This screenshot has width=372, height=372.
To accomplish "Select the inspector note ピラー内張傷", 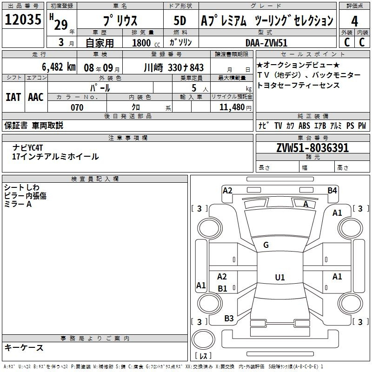I will point(25,196).
